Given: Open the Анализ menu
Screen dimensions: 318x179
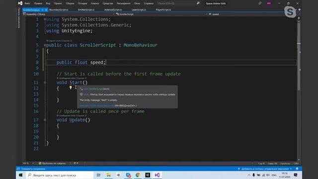Looking at the screenshot, I should (95, 3).
